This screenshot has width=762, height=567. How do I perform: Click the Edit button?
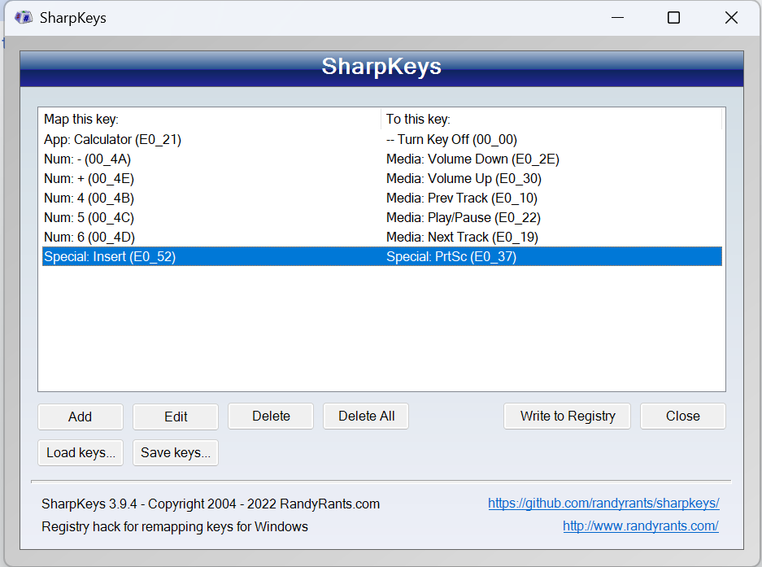[176, 417]
